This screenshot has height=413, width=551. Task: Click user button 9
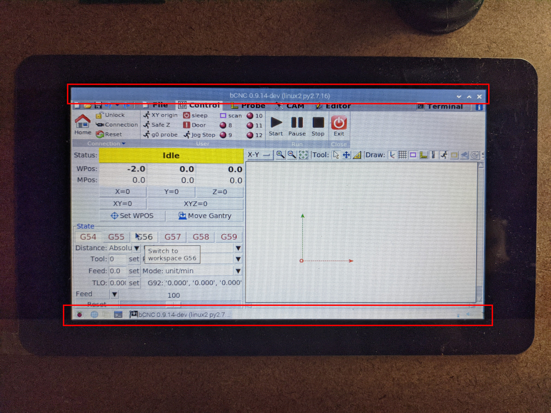[226, 134]
